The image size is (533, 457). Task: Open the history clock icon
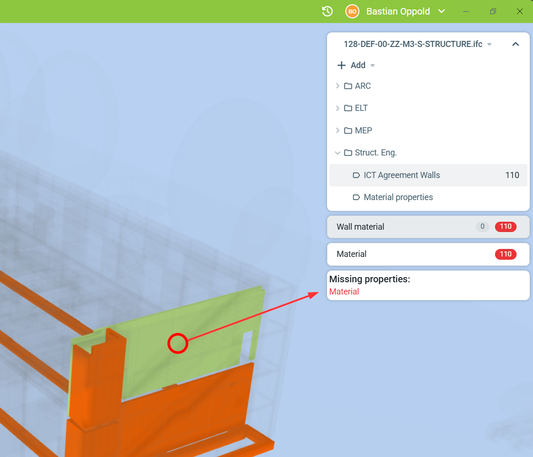327,11
